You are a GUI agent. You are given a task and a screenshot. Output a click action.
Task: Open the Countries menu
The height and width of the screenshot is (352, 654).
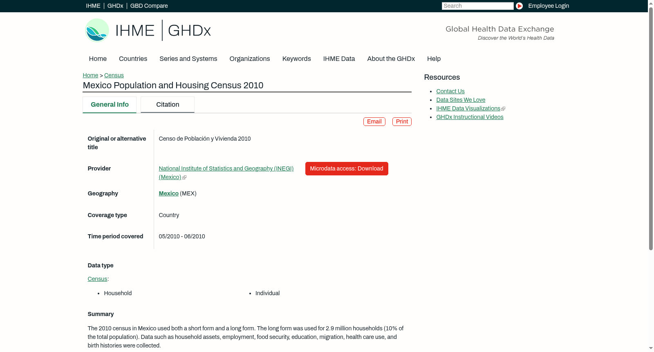pos(133,59)
